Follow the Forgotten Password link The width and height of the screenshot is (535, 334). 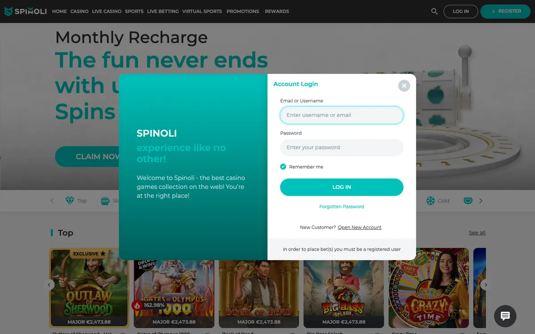click(342, 207)
